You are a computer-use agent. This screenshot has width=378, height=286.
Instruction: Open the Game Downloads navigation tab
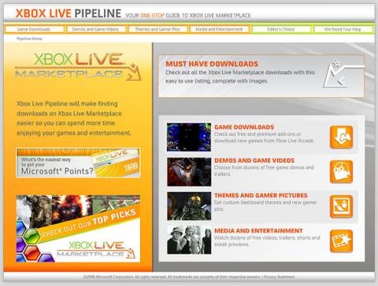[34, 29]
